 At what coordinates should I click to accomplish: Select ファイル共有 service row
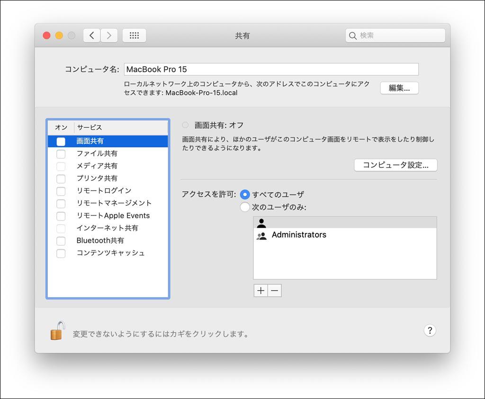108,154
